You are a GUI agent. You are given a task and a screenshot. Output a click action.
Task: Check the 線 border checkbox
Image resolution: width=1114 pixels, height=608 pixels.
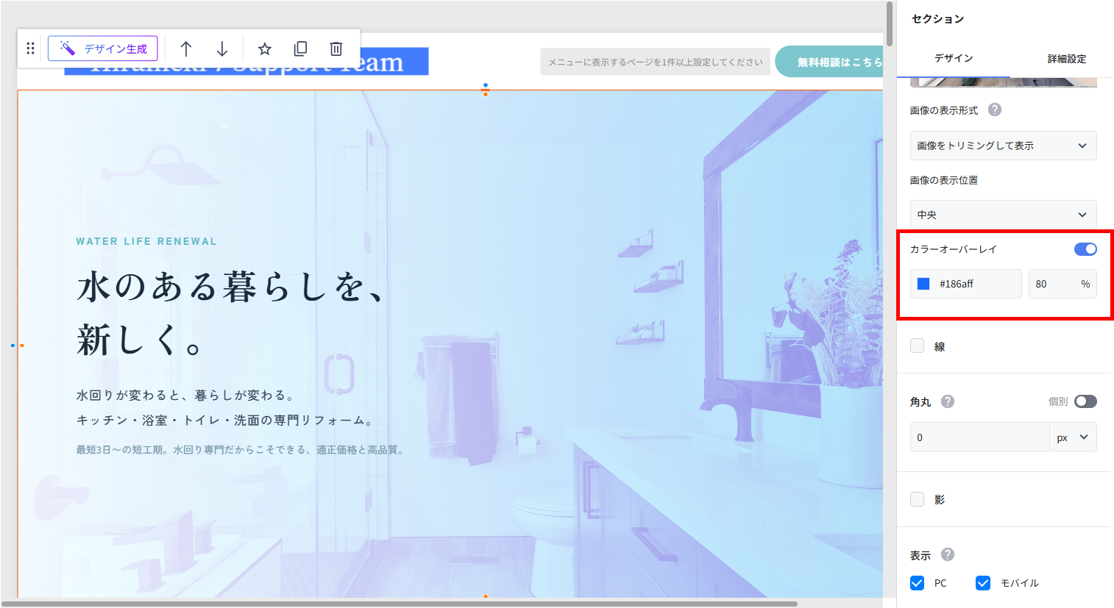pos(918,346)
